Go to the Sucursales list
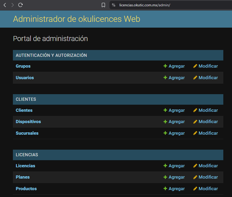This screenshot has width=232, height=197. coord(27,133)
